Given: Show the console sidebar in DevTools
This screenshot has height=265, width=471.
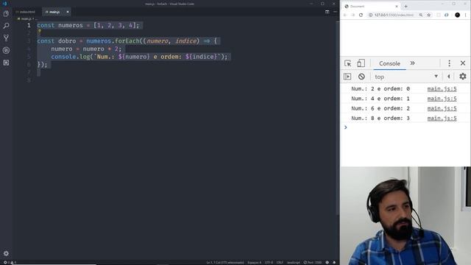Looking at the screenshot, I should point(347,77).
